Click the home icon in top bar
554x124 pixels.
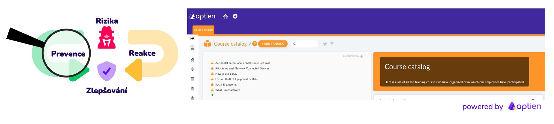pos(226,16)
